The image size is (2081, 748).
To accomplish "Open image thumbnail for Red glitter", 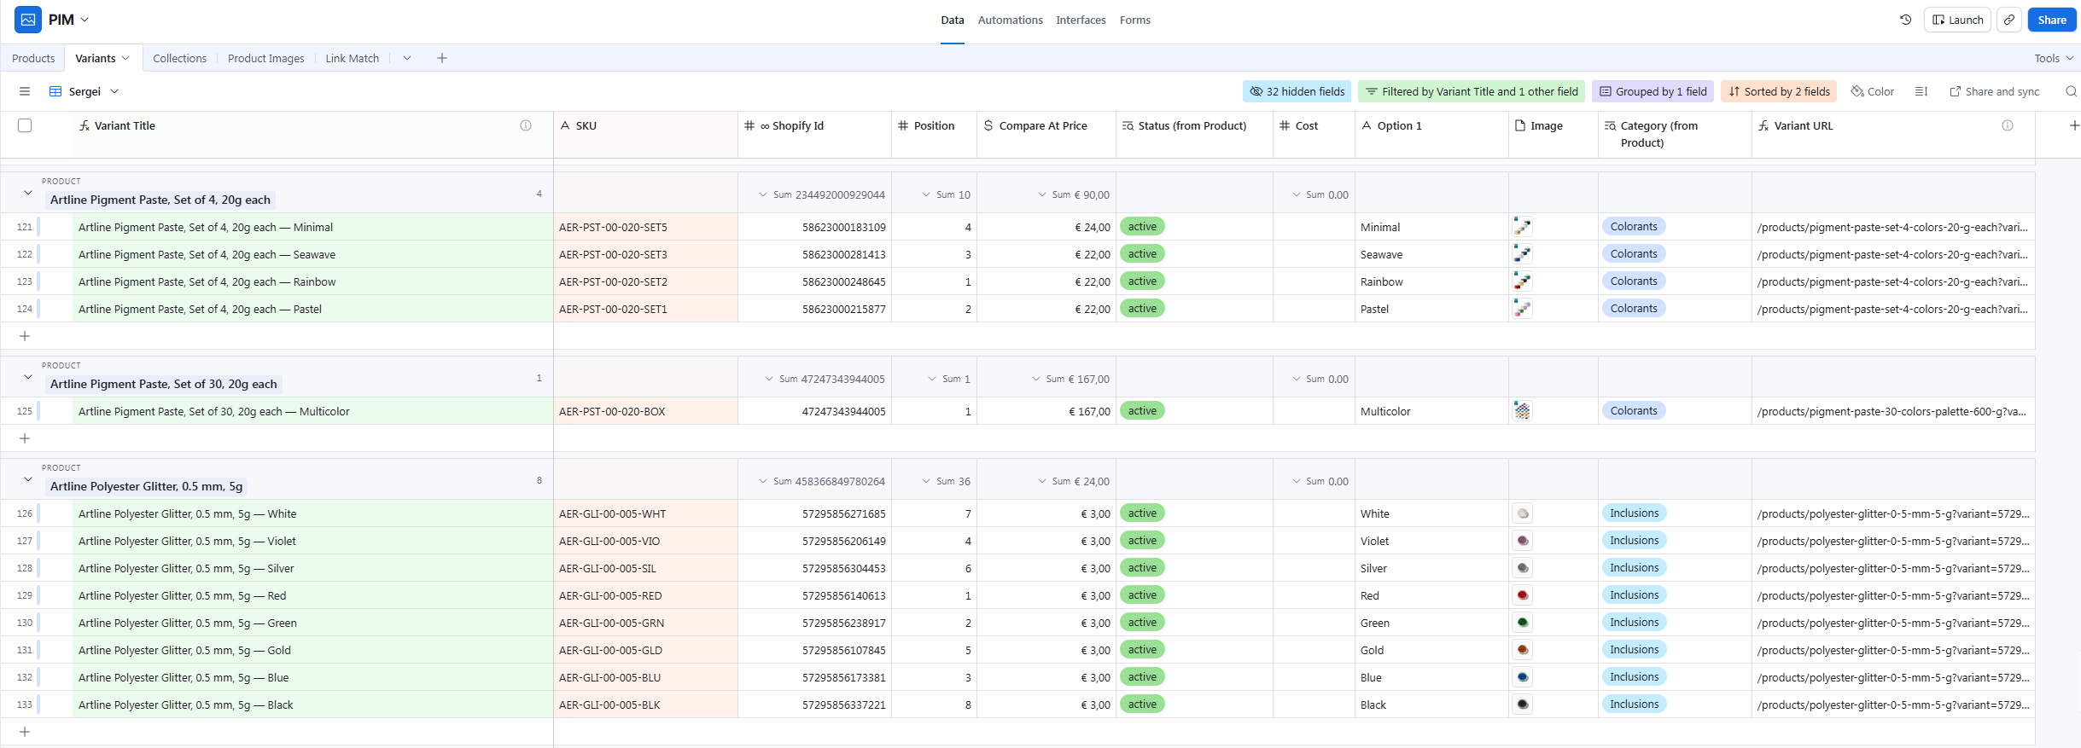I will pyautogui.click(x=1522, y=595).
